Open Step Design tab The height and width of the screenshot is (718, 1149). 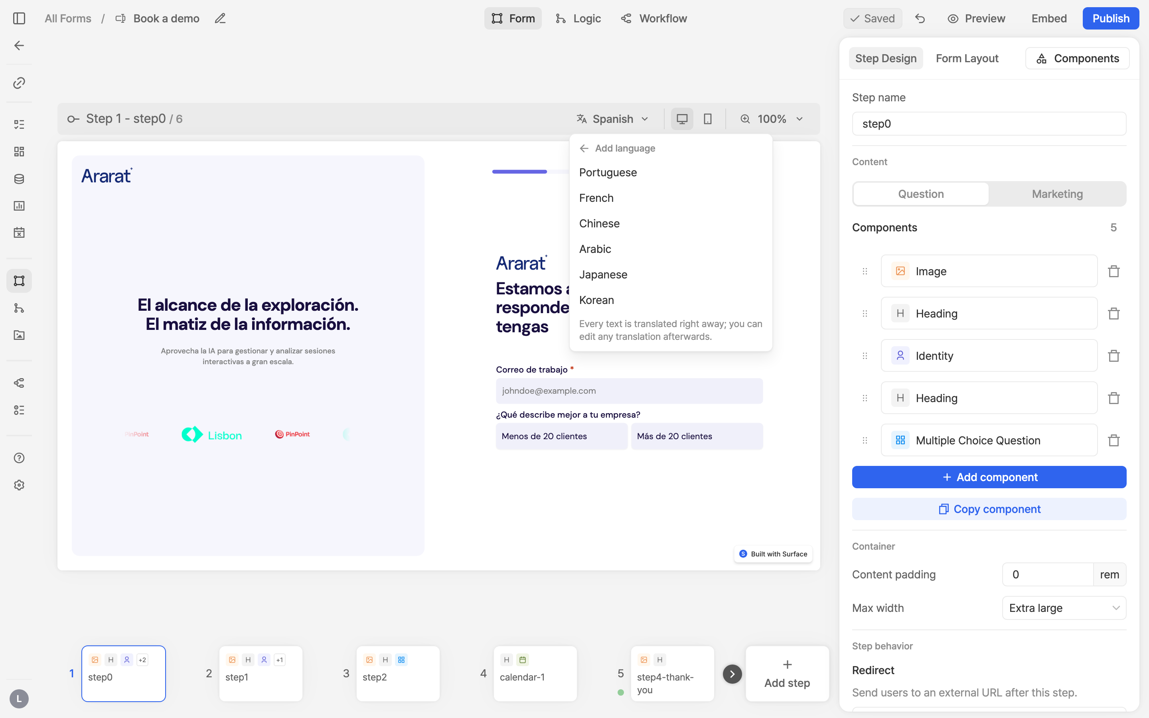pos(886,58)
